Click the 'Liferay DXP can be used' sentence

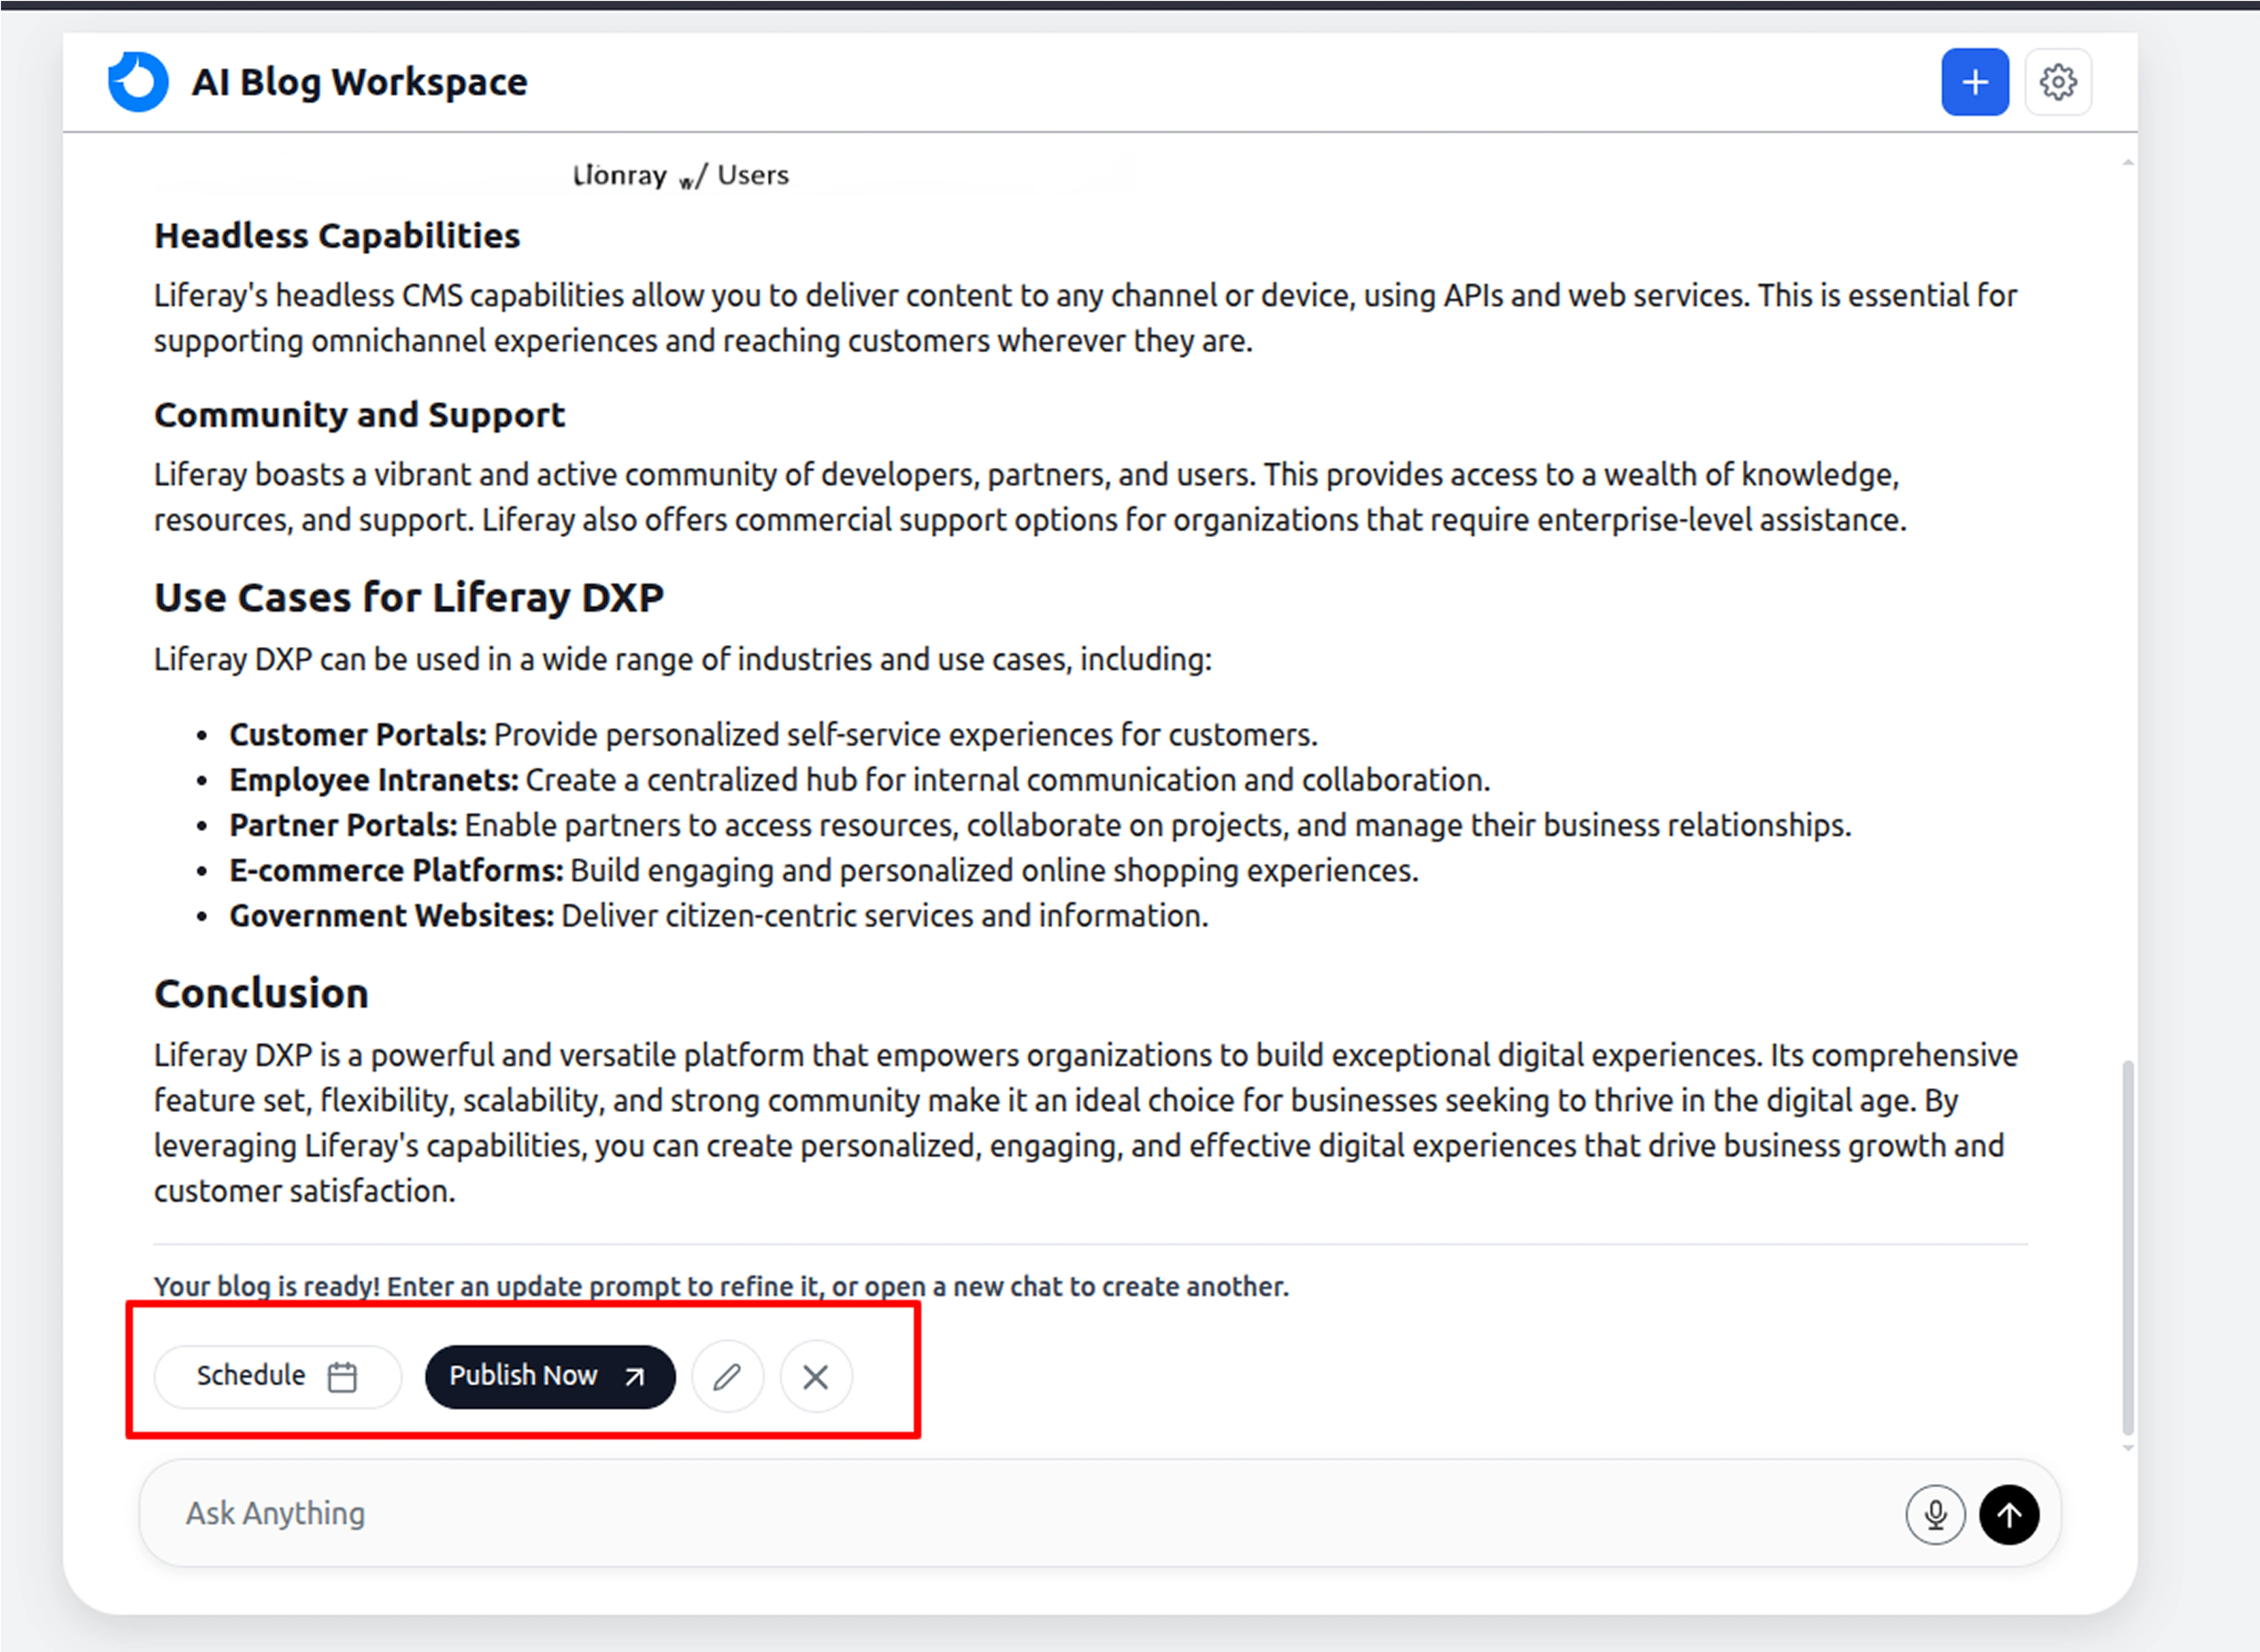[x=682, y=659]
